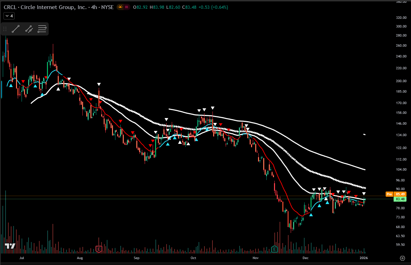Click the low value L82.60
Screen dimensions: 411x265
pyautogui.click(x=173, y=7)
